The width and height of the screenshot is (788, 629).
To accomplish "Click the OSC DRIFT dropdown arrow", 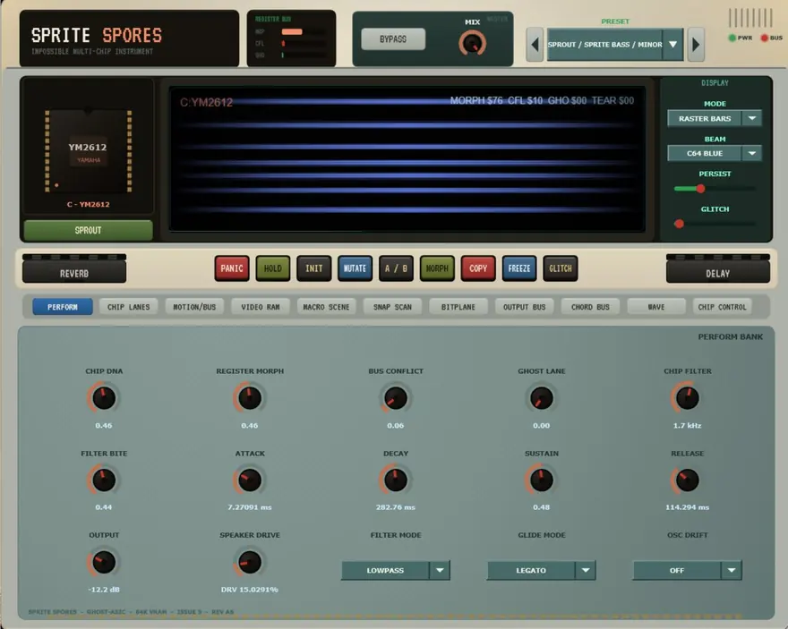I will tap(732, 570).
